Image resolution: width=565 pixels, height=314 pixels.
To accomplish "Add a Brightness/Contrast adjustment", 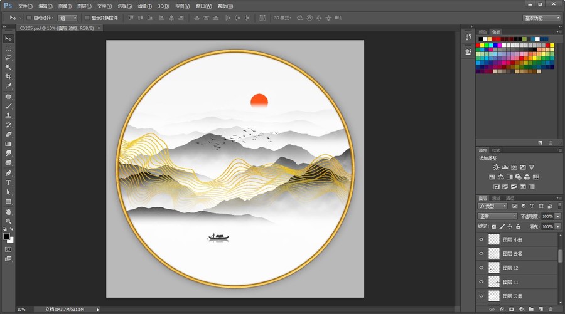I will tap(496, 167).
